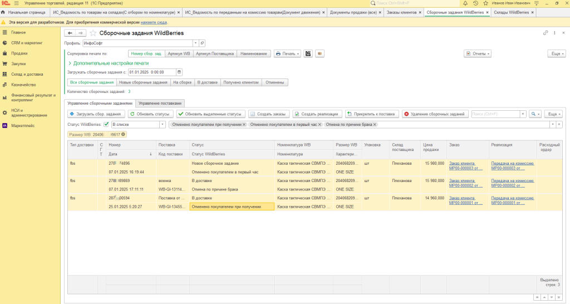Filter Новые сборочные задания
Screen dimensions: 570x304
click(x=143, y=82)
